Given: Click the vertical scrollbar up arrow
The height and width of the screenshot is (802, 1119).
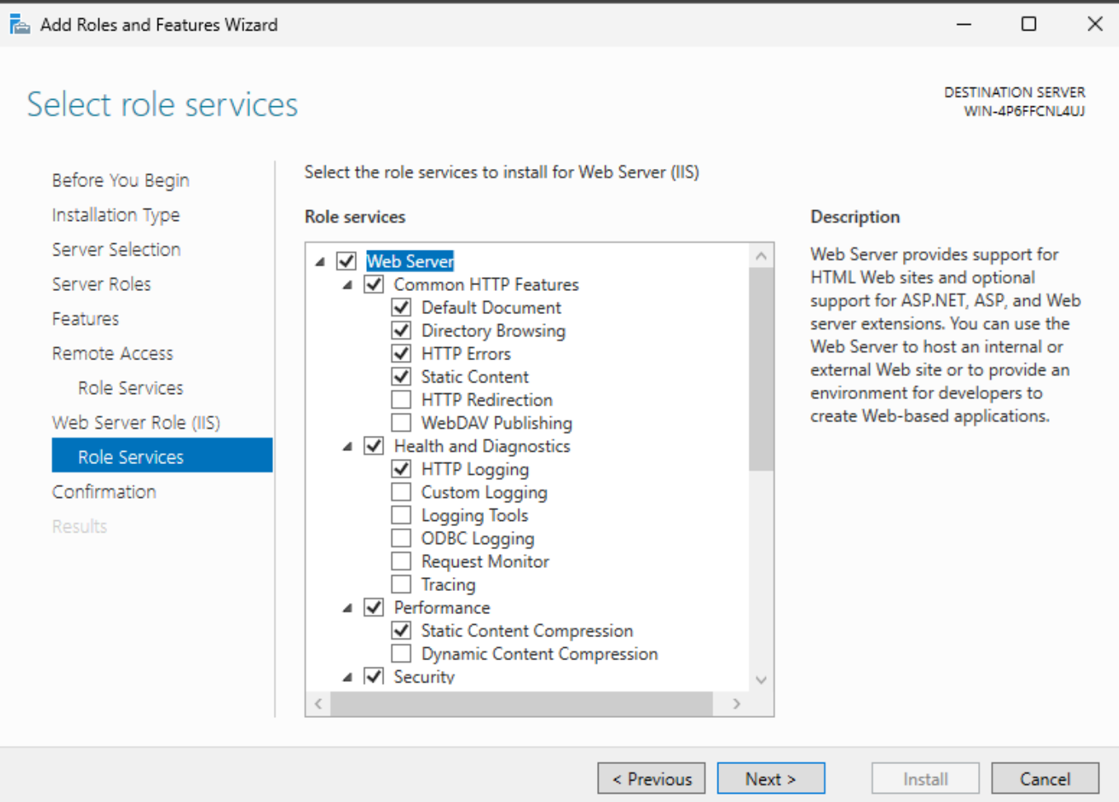Looking at the screenshot, I should (x=761, y=256).
